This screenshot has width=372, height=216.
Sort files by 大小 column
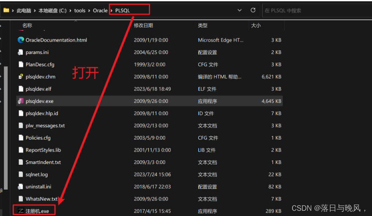256,25
